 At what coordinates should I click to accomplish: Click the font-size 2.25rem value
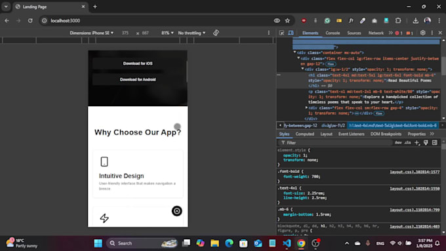click(315, 193)
